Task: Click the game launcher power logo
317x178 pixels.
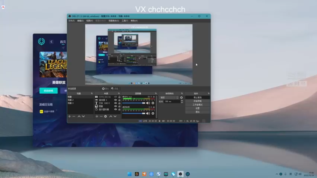Action: (42, 42)
